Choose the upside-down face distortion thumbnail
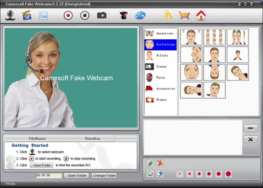The height and width of the screenshot is (188, 263). [x=214, y=72]
